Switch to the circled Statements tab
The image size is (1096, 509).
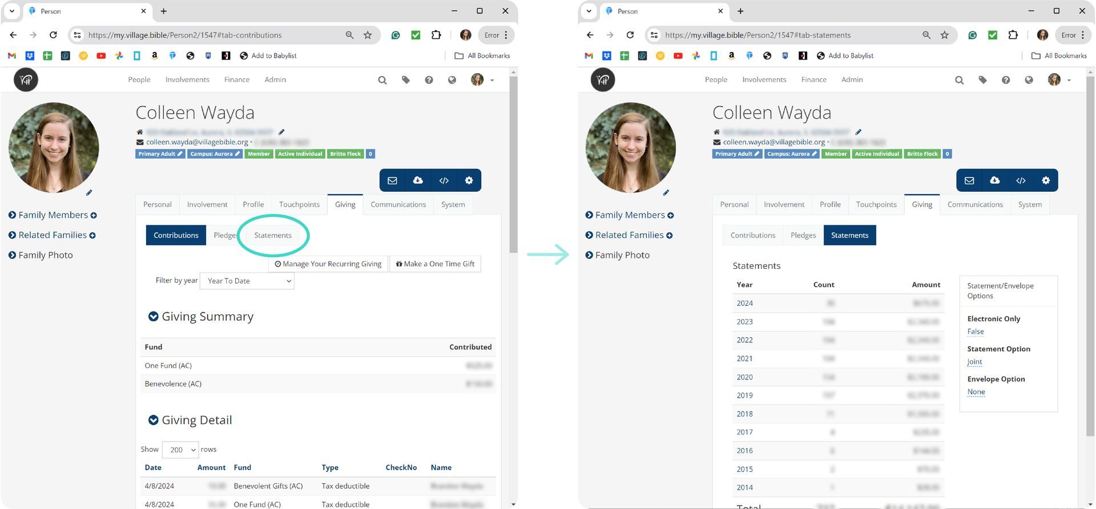pyautogui.click(x=273, y=235)
